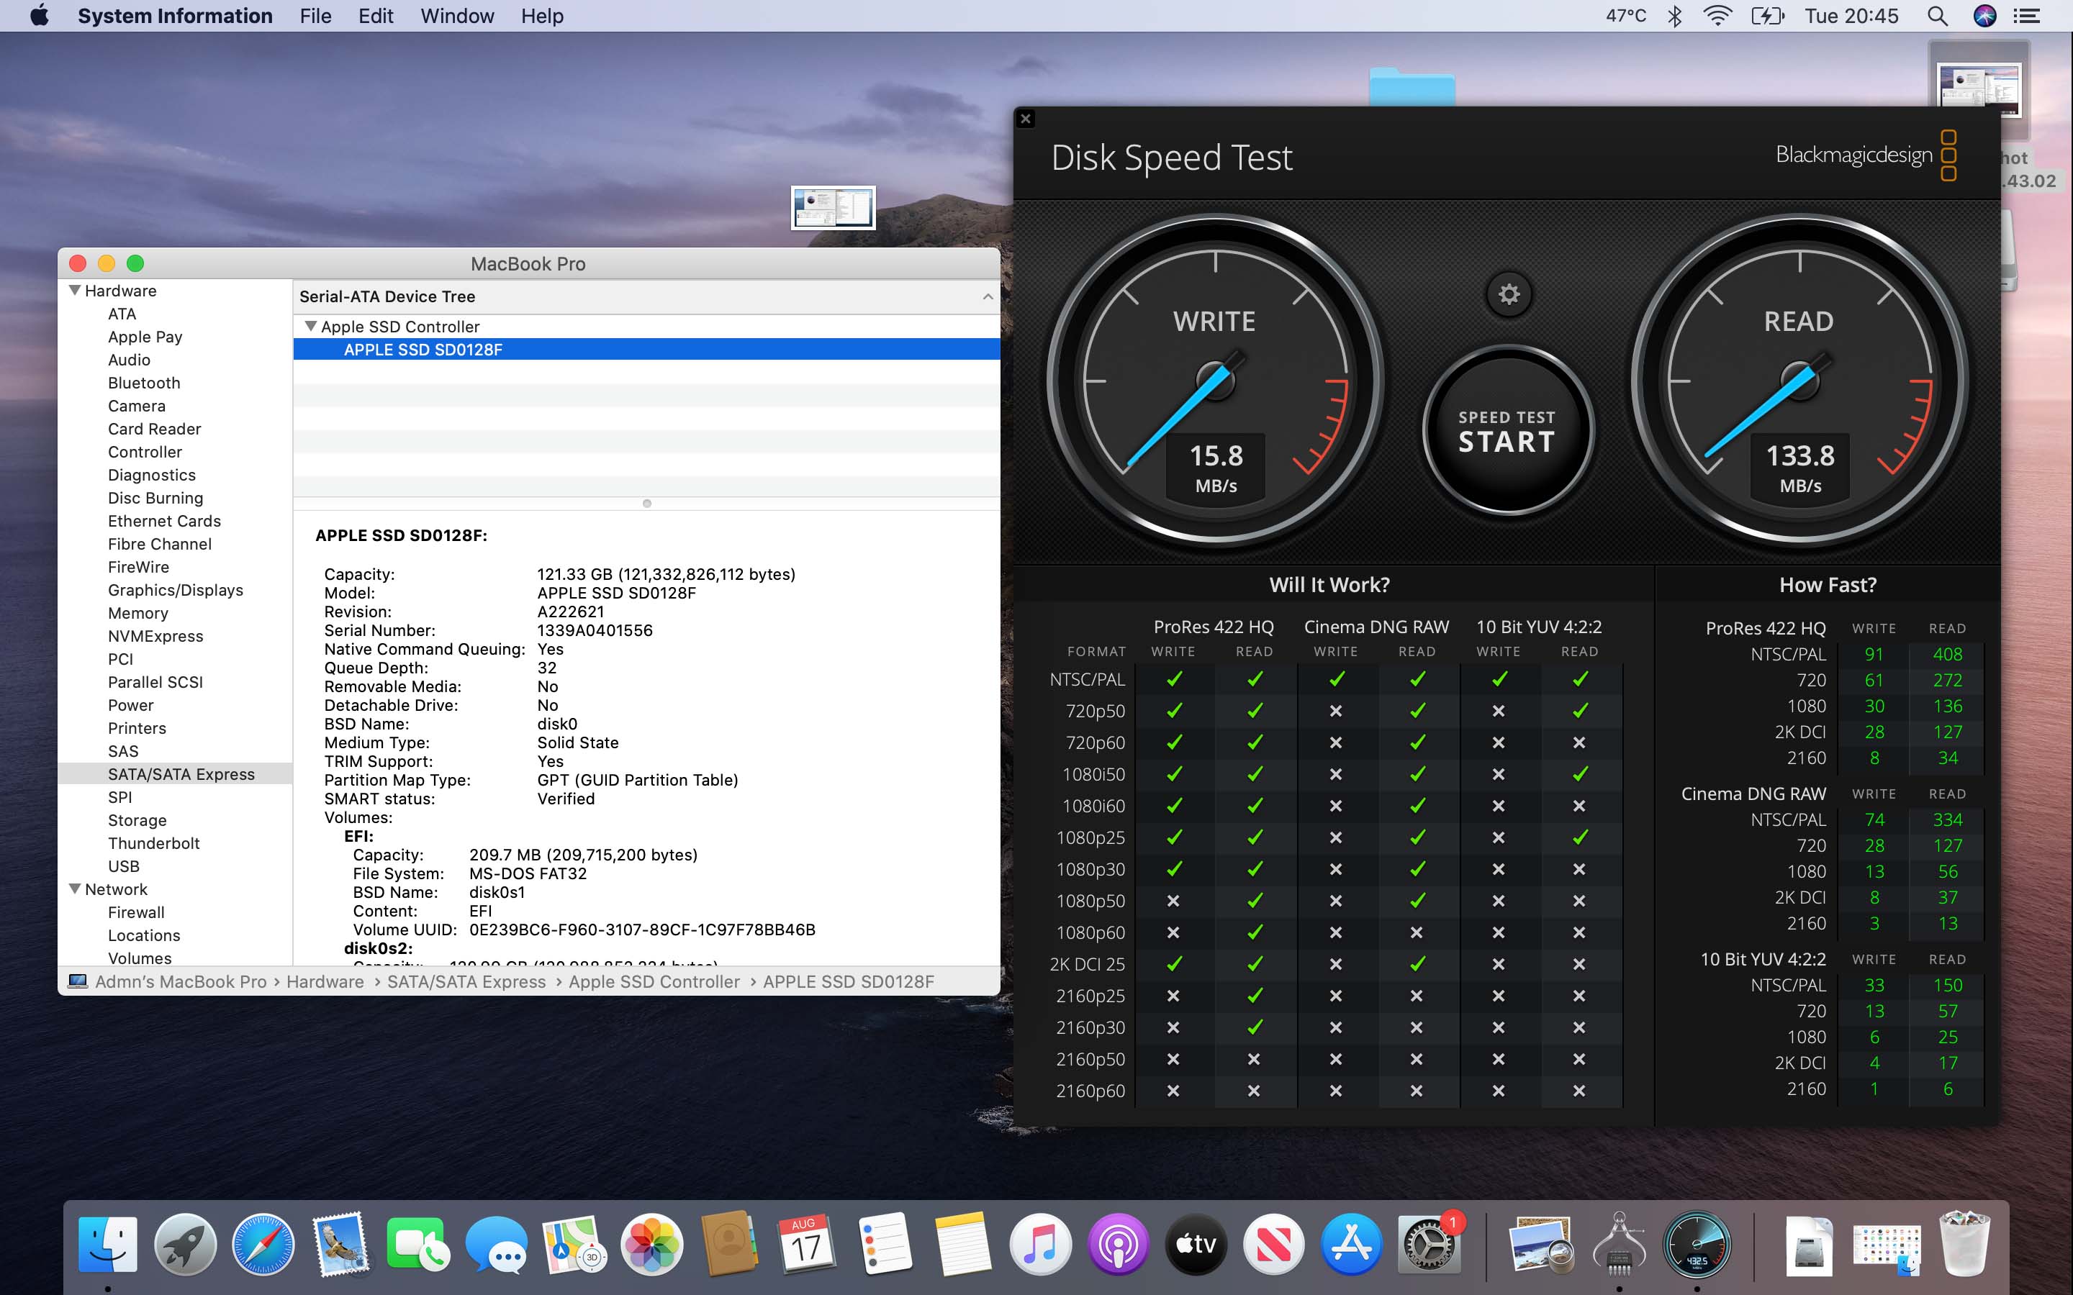The width and height of the screenshot is (2073, 1295).
Task: Close the Disk Speed Test window
Action: coord(1026,119)
